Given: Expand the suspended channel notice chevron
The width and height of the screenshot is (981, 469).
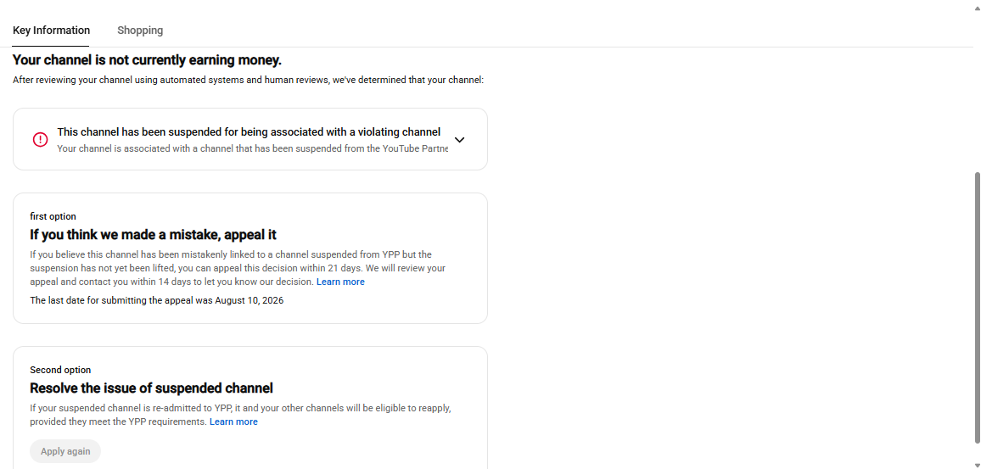Looking at the screenshot, I should (459, 139).
